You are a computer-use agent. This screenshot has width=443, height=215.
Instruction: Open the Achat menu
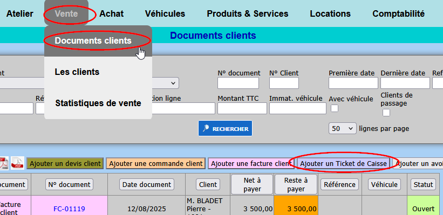(112, 13)
